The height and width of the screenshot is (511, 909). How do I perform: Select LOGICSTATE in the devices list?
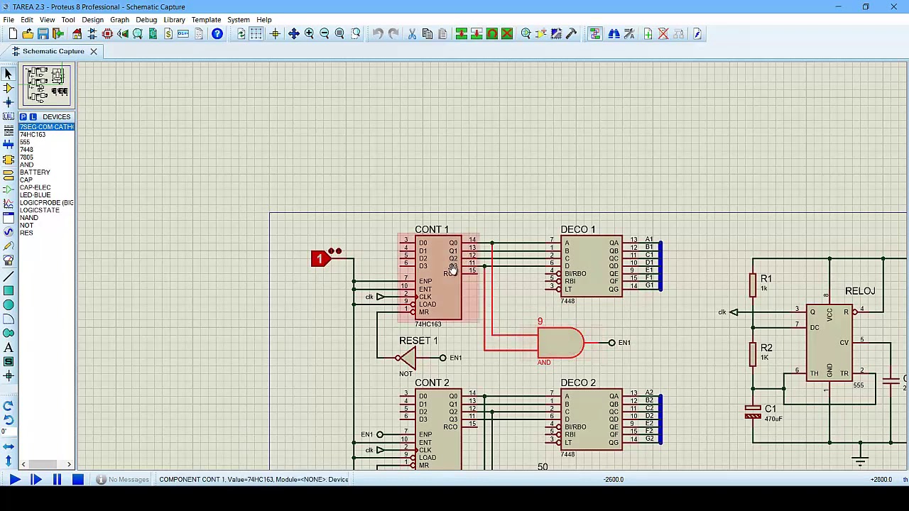46,210
